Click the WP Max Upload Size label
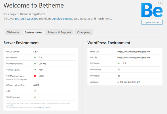The height and width of the screenshot is (114, 167). tap(15, 85)
